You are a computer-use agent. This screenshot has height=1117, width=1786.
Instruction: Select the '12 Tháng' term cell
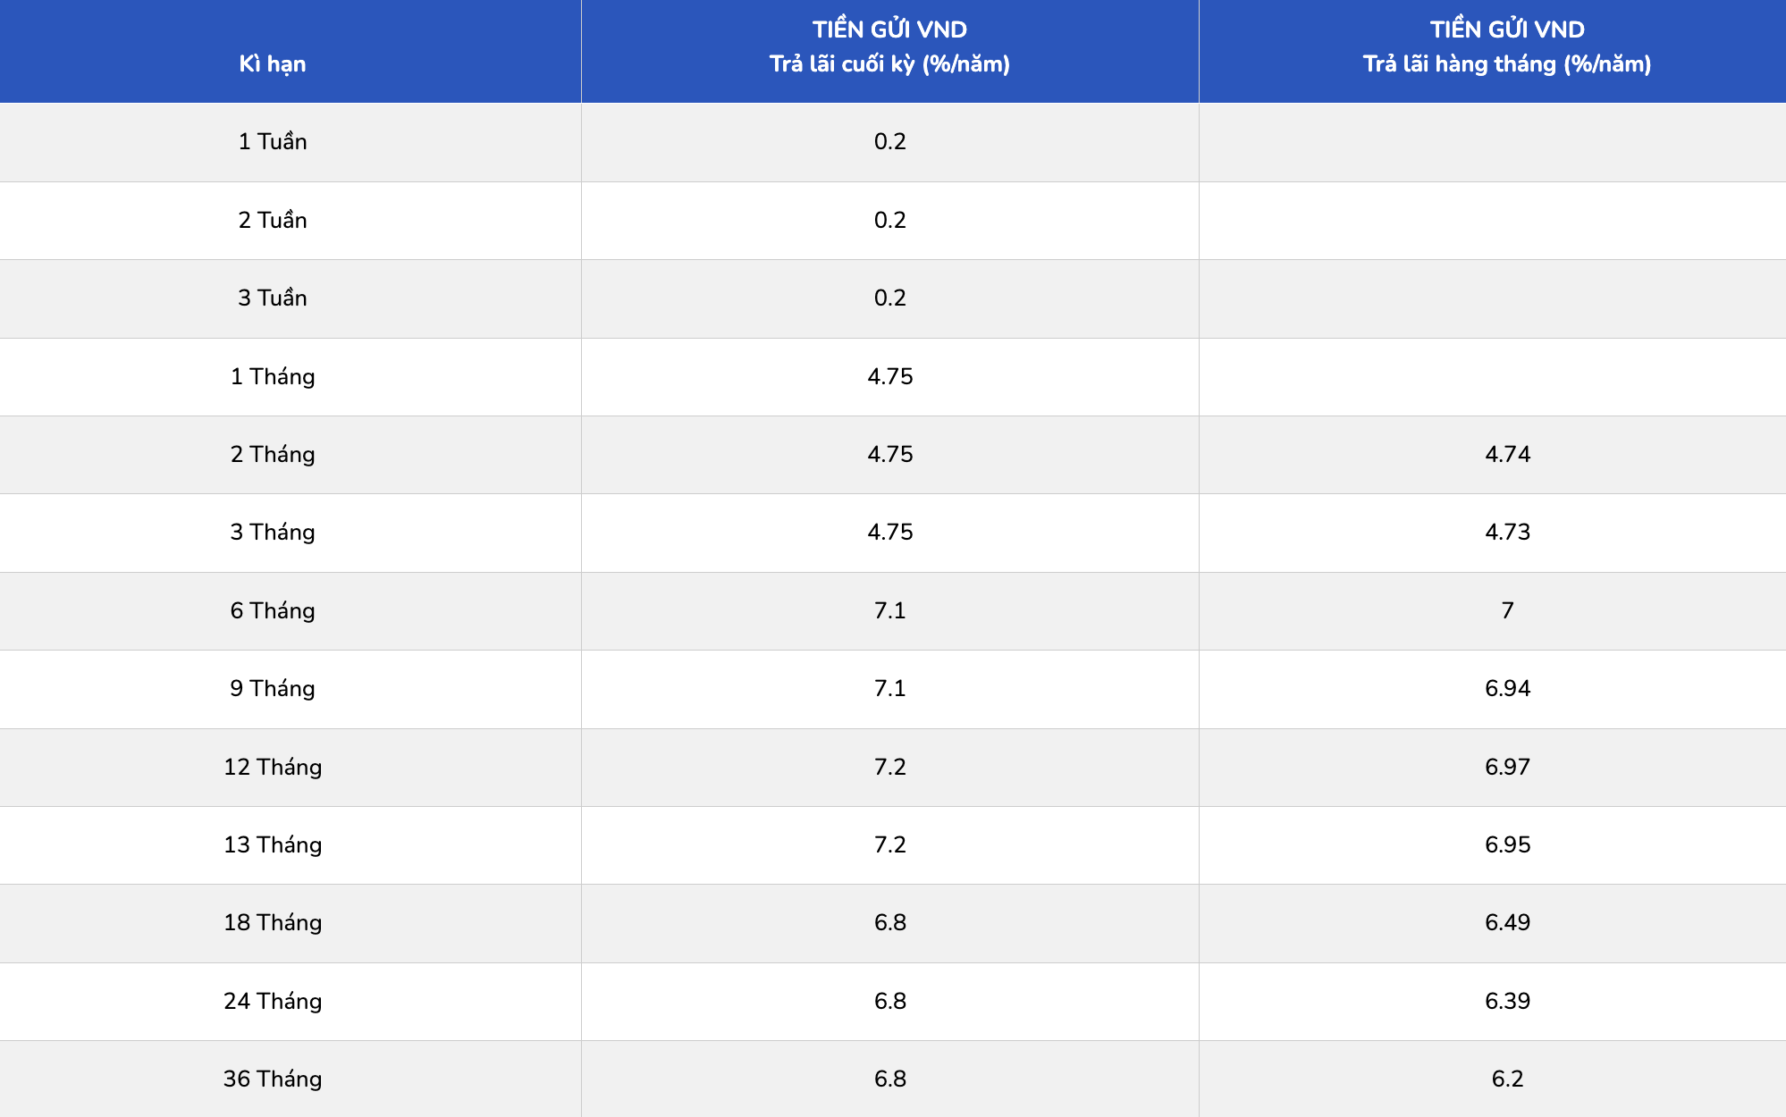273,767
